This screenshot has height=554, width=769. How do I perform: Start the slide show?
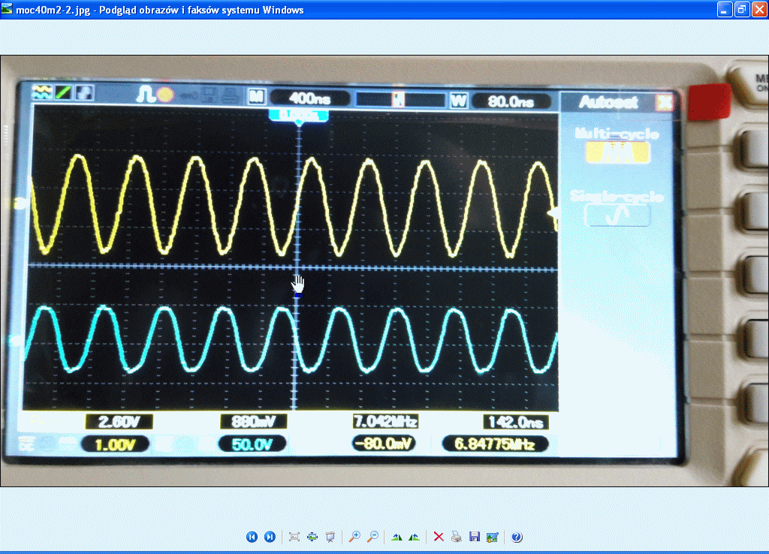coord(330,537)
